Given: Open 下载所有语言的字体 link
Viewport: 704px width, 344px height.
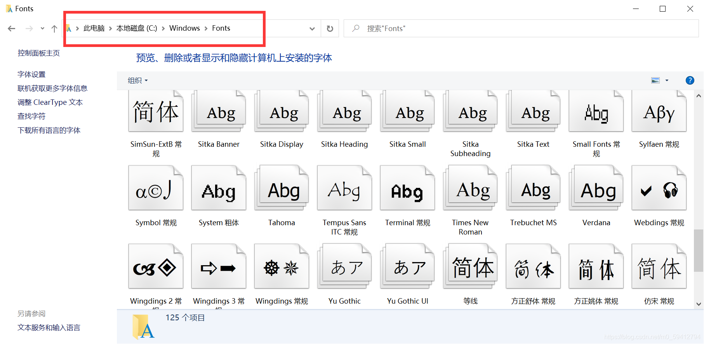Looking at the screenshot, I should point(49,130).
